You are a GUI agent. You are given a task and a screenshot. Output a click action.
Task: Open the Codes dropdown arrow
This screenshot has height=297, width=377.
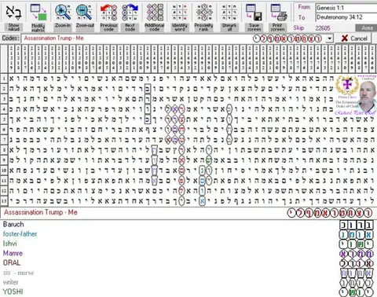[x=330, y=38]
